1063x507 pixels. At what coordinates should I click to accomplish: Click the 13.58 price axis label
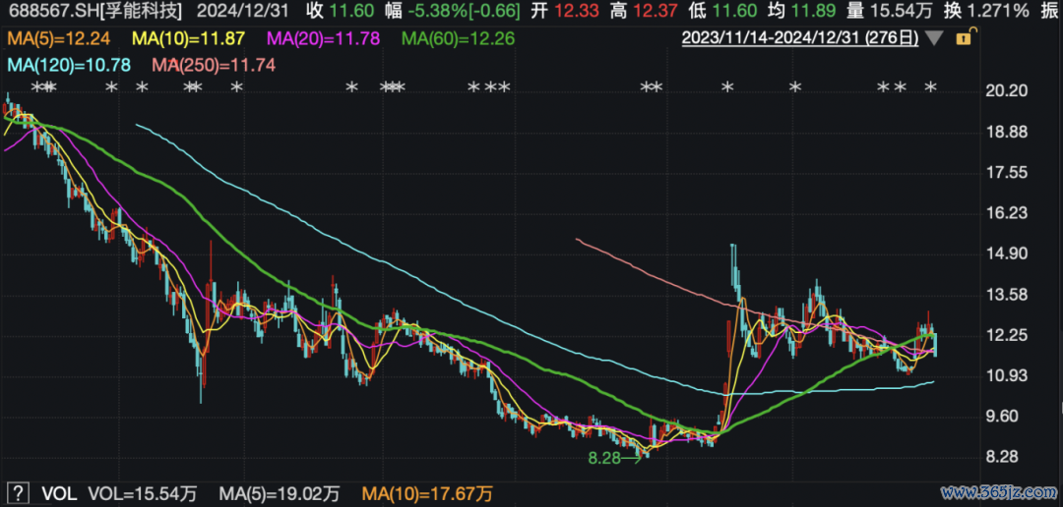click(1008, 295)
